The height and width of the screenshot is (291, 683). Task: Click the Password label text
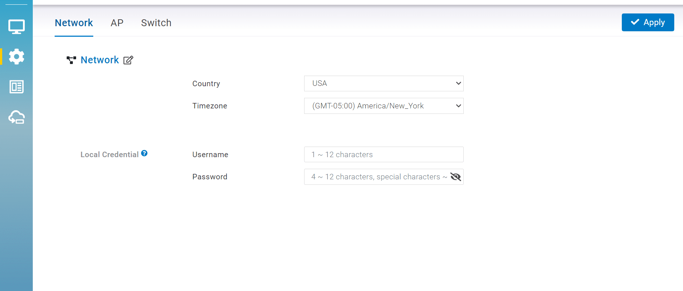(210, 177)
